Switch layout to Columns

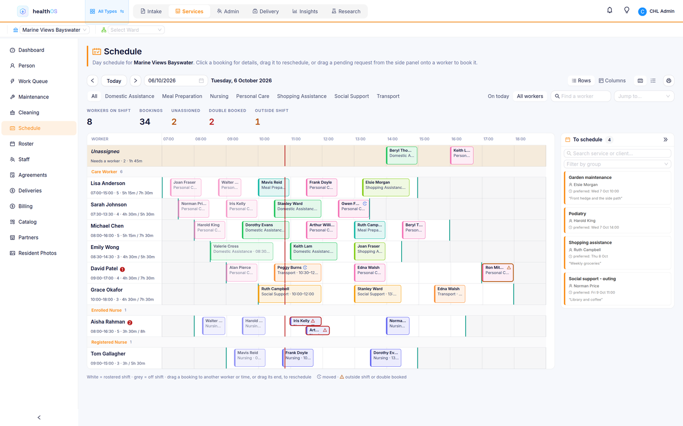pos(612,81)
